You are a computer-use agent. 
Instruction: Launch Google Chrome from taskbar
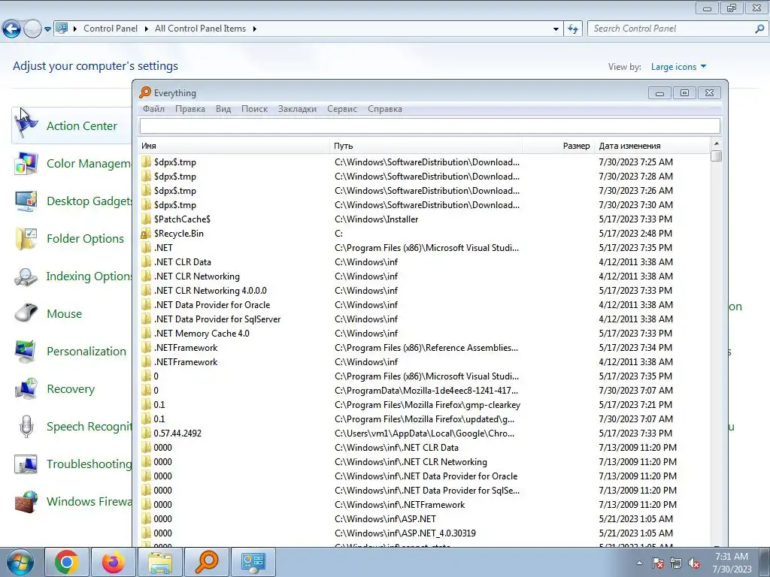point(67,562)
